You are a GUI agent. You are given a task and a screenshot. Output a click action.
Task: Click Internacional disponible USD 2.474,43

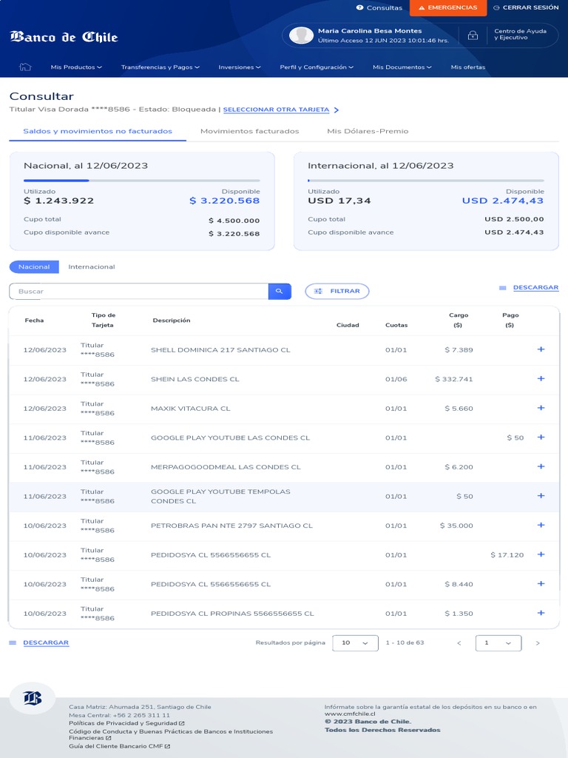(503, 201)
